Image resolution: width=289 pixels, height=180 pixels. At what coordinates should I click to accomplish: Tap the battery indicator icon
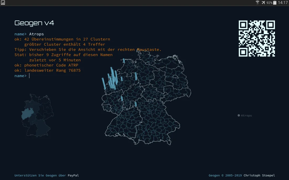tap(275, 3)
